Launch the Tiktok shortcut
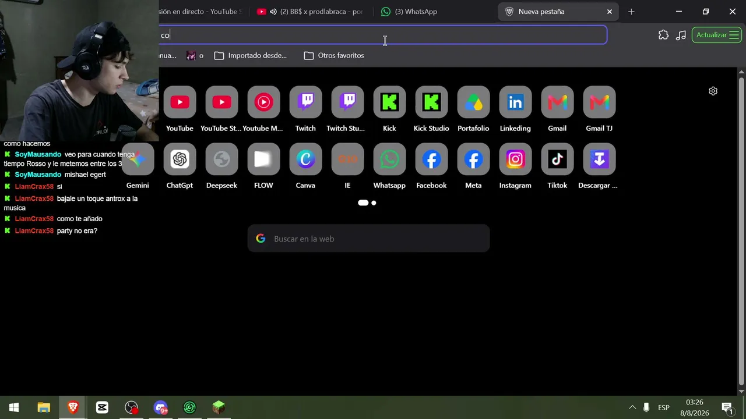The image size is (746, 419). tap(557, 159)
